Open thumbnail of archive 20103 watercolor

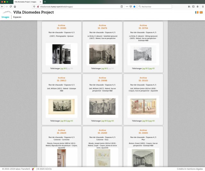[x=143, y=107]
